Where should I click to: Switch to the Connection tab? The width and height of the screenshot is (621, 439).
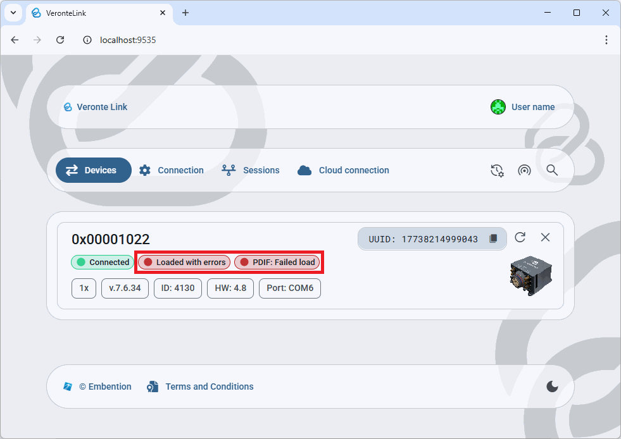[172, 170]
